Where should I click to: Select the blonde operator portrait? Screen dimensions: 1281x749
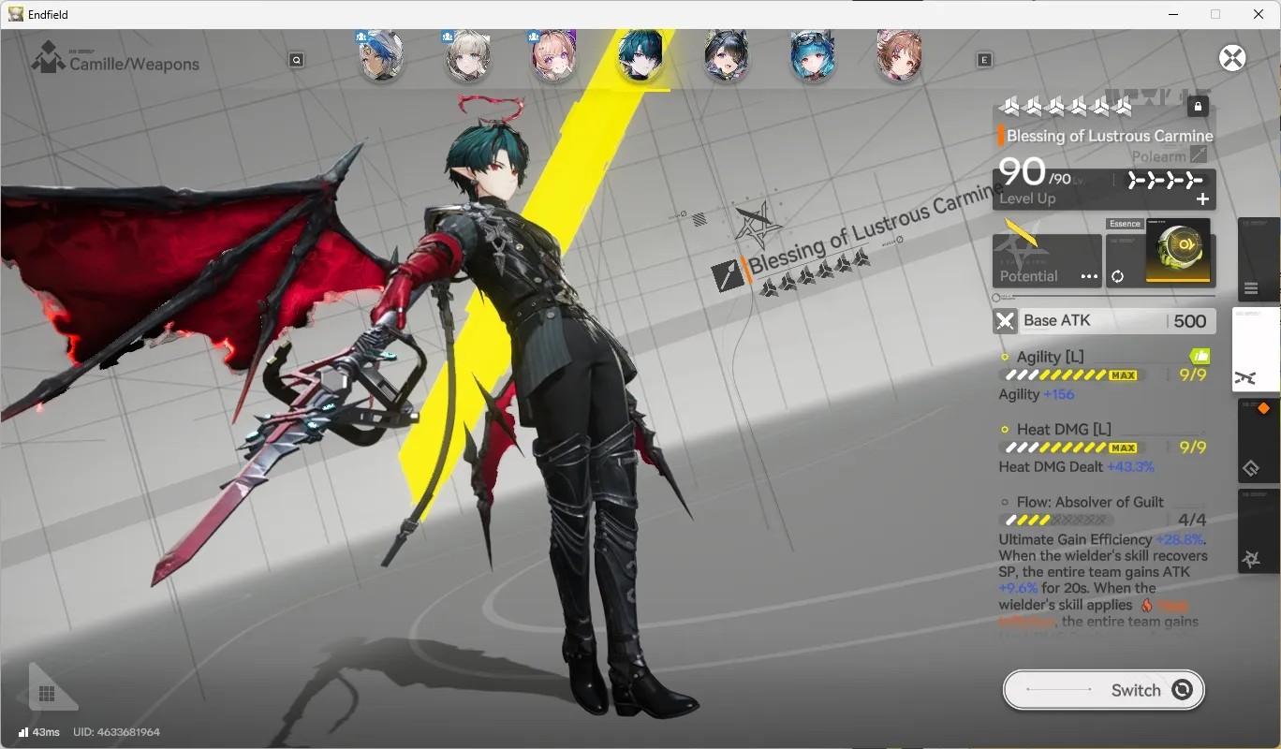[x=467, y=56]
